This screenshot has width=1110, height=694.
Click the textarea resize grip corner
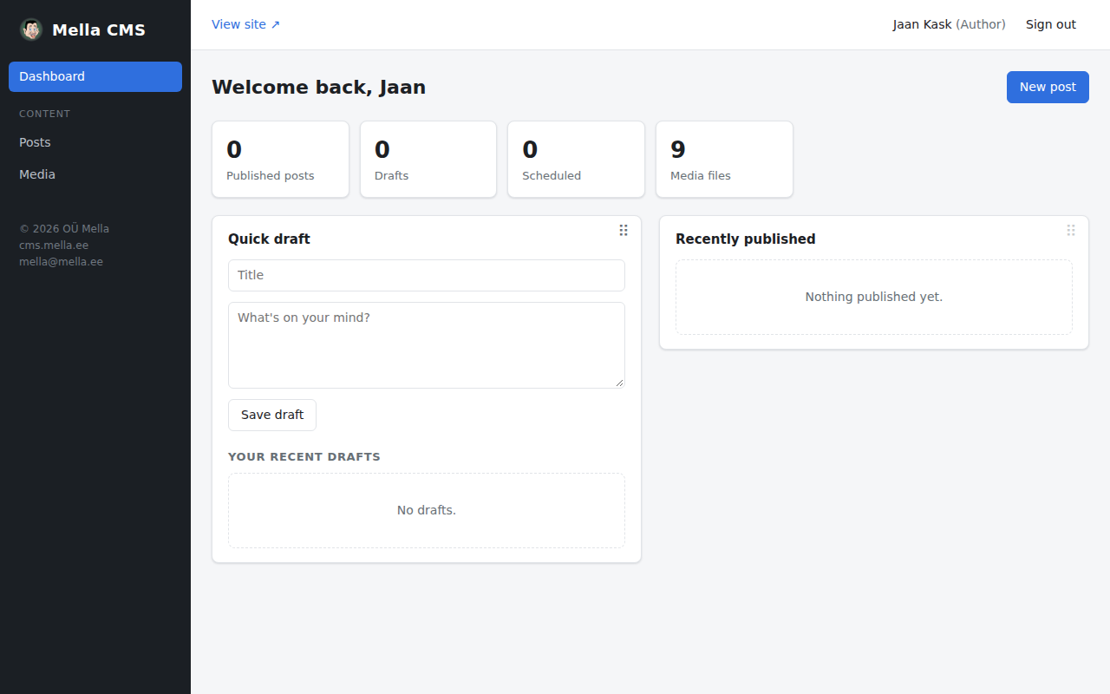click(619, 383)
